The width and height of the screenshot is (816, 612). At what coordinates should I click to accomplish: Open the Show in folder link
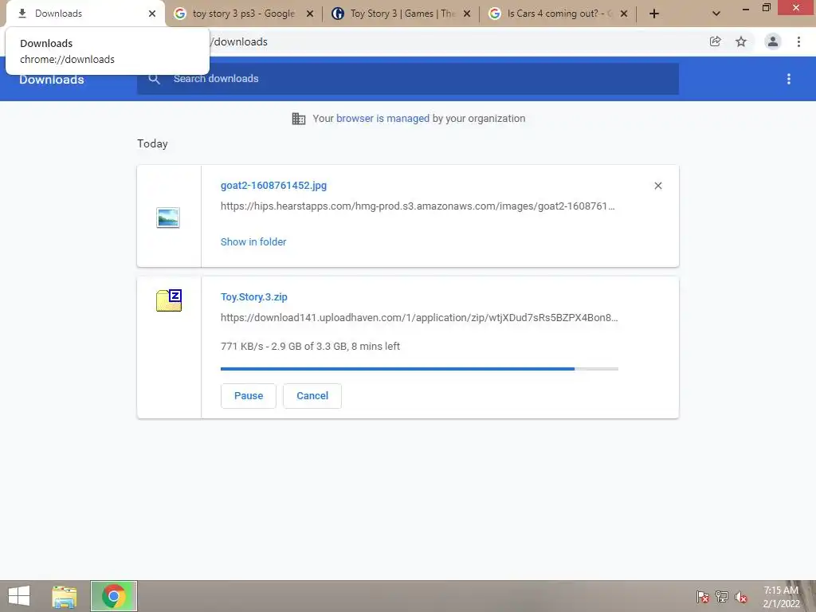[x=253, y=242]
